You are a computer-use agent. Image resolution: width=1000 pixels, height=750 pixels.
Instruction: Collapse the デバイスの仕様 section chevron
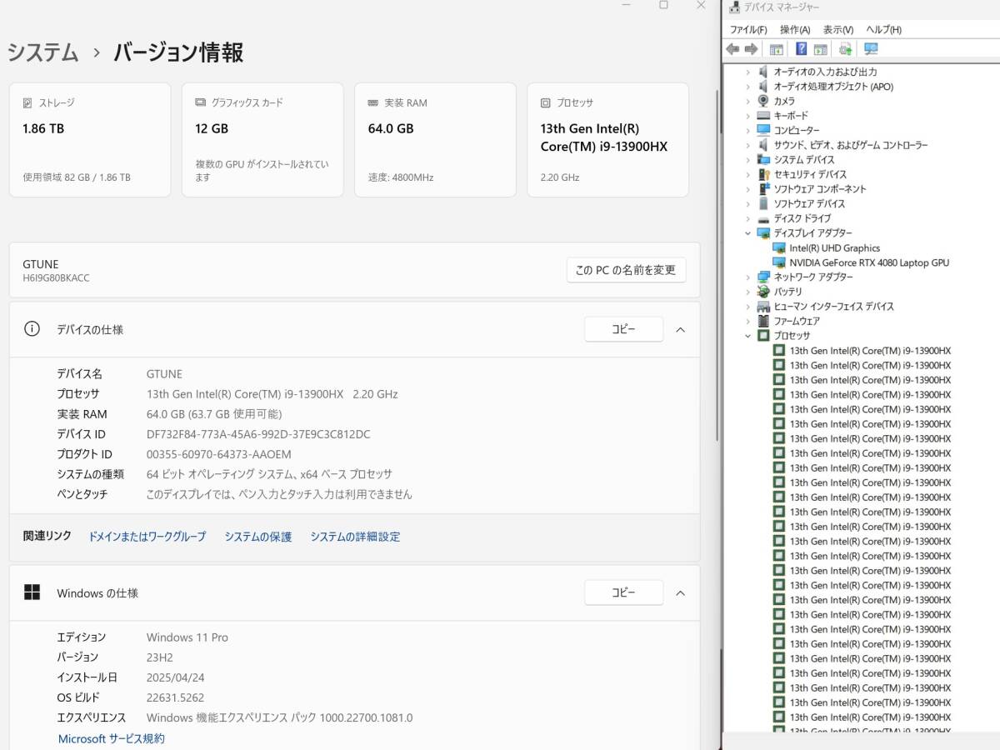pos(680,330)
